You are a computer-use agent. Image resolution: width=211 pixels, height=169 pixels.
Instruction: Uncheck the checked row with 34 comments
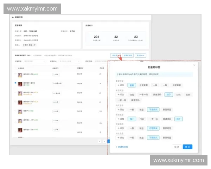pyautogui.click(x=15, y=83)
